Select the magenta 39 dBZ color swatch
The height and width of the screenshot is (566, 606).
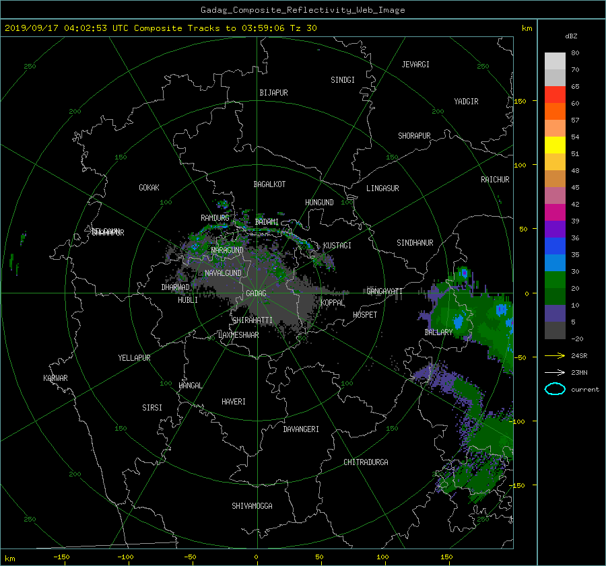pos(555,213)
